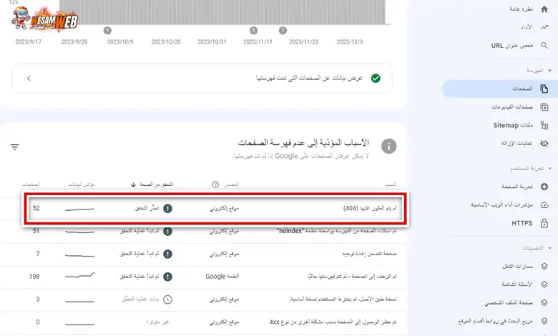Open the Page experience plus-circle icon
The width and height of the screenshot is (558, 336).
pyautogui.click(x=544, y=187)
